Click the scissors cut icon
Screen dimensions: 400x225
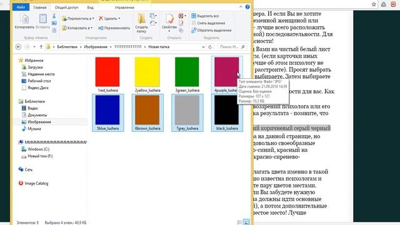(54, 16)
